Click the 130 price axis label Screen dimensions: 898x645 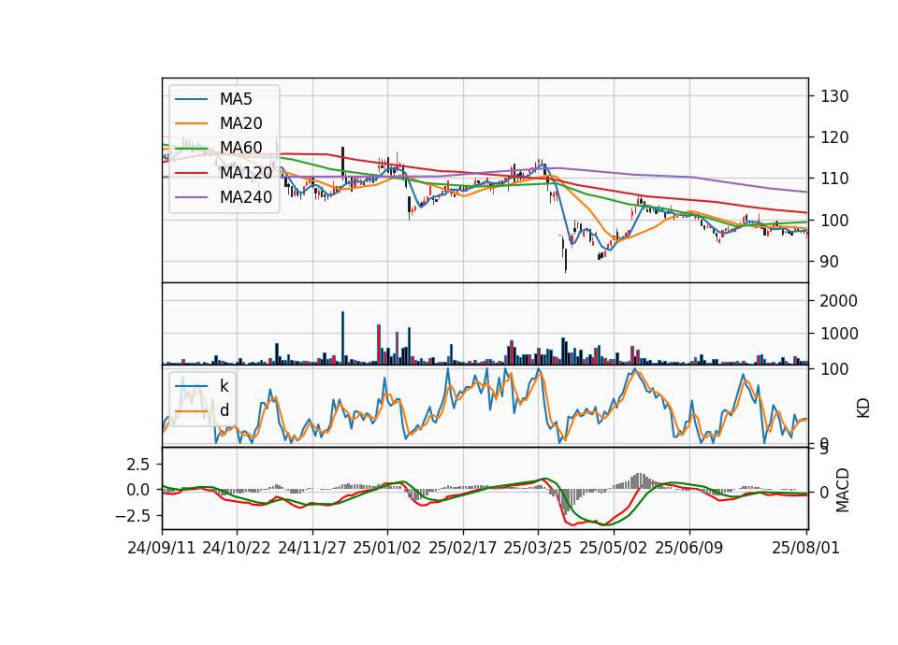pyautogui.click(x=834, y=96)
